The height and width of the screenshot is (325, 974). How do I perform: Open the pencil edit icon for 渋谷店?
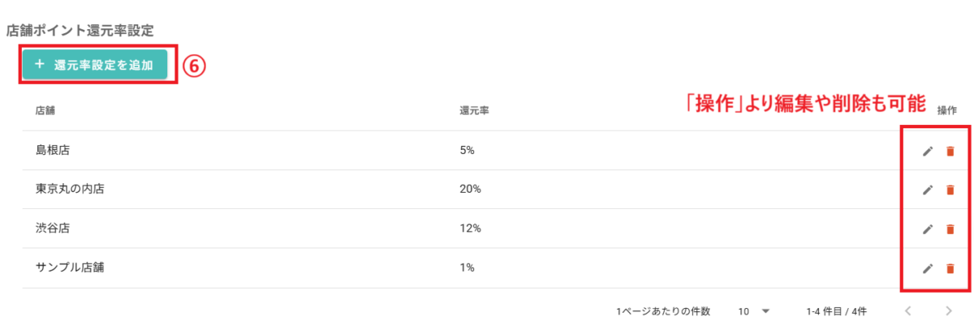pos(928,229)
